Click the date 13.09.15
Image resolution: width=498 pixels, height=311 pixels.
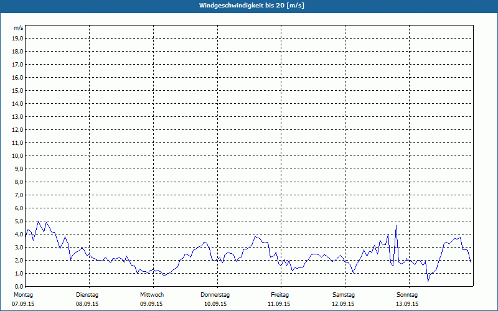(x=407, y=304)
